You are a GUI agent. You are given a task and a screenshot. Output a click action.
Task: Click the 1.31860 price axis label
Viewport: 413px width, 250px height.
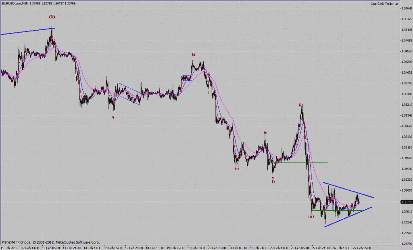407,158
